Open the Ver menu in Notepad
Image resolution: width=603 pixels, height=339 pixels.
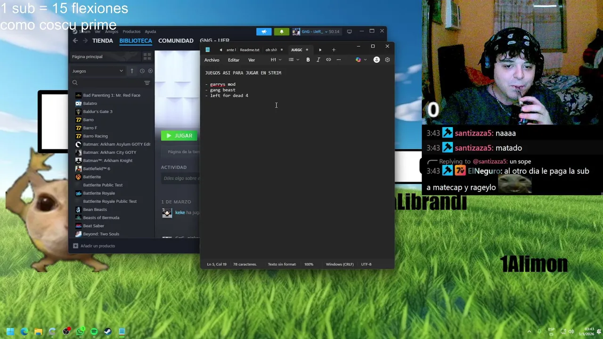(252, 60)
